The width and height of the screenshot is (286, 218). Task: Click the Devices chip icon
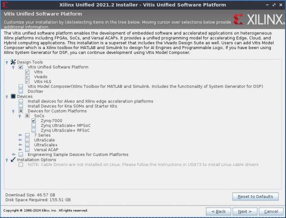point(13,96)
